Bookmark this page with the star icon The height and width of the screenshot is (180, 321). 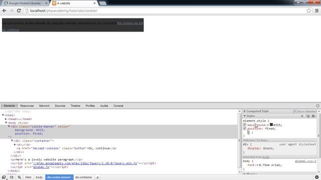point(309,10)
